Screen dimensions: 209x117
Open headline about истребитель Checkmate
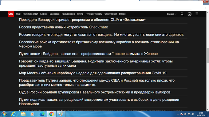(x=63, y=27)
